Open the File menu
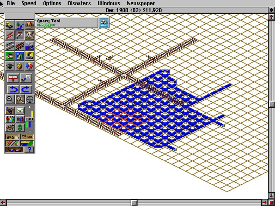275x206 pixels. coord(11,3)
